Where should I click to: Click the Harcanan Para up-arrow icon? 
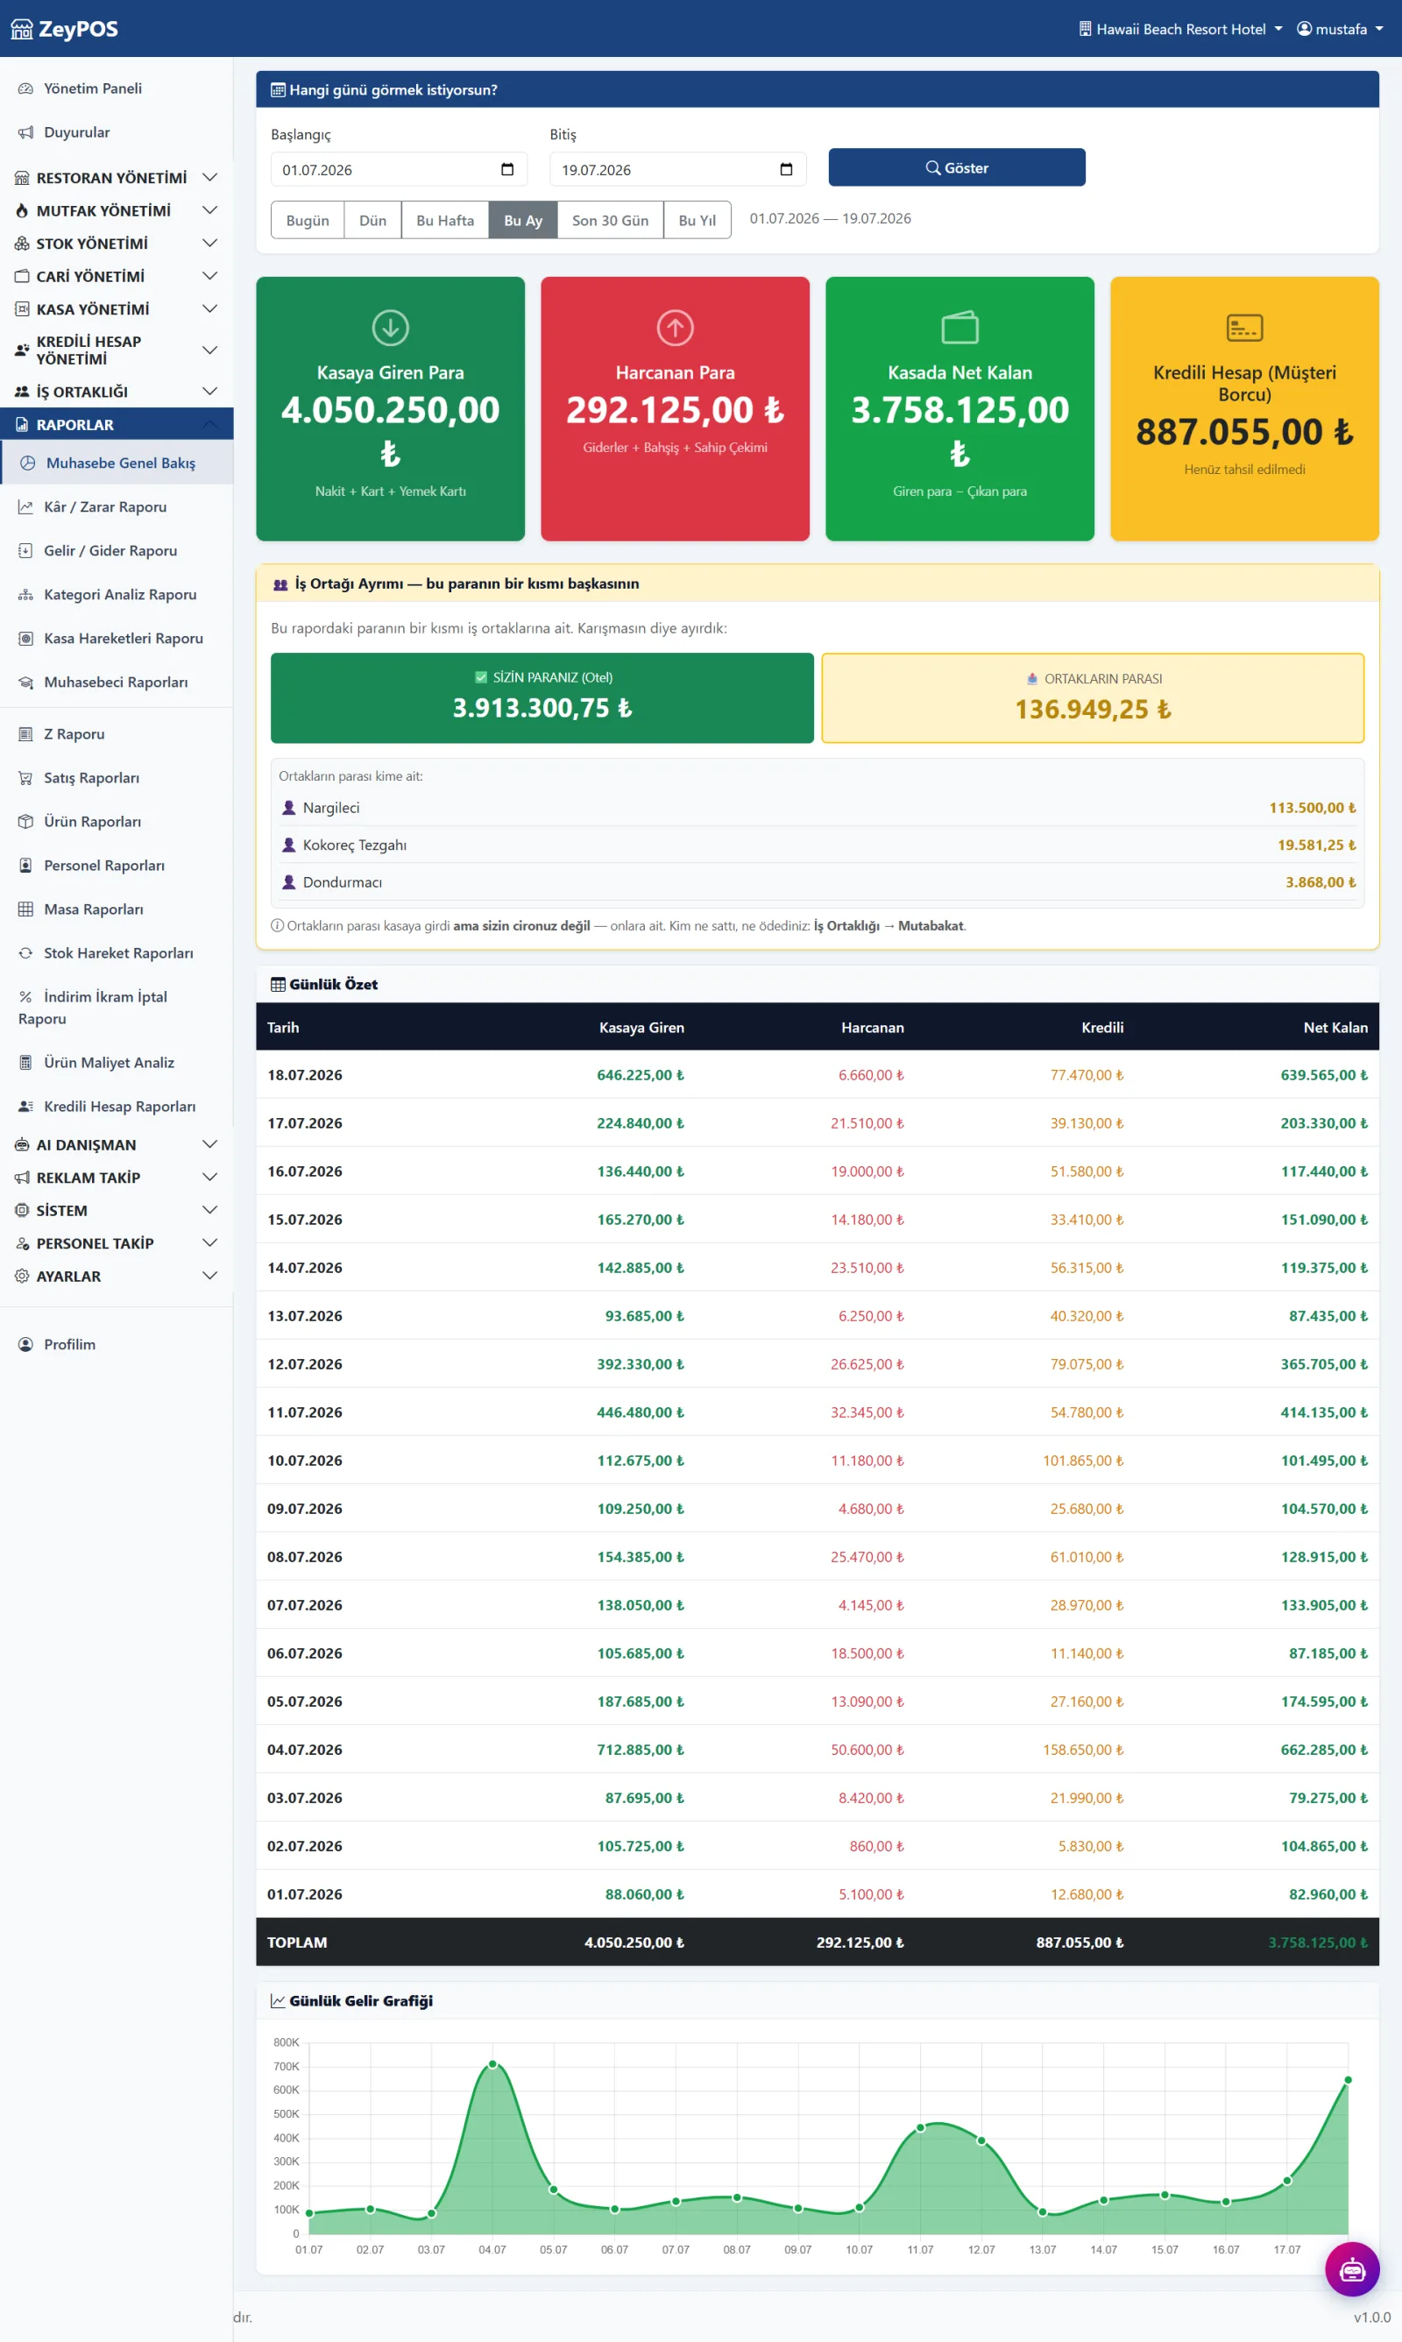click(x=675, y=328)
